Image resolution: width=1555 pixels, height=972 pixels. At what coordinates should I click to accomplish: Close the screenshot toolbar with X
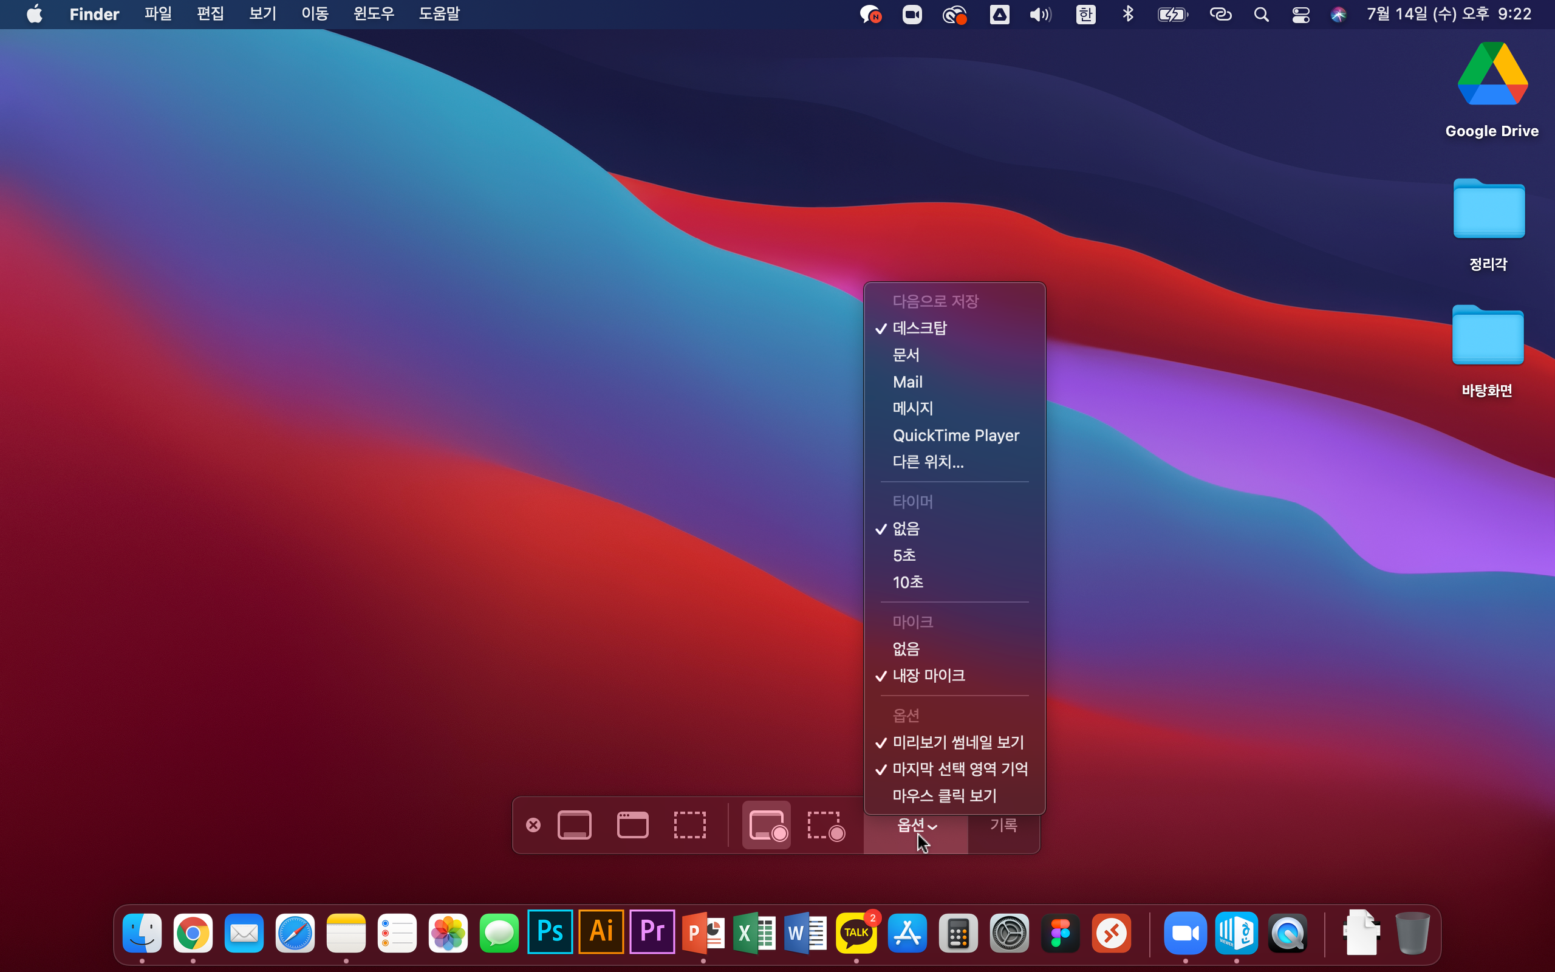coord(533,825)
